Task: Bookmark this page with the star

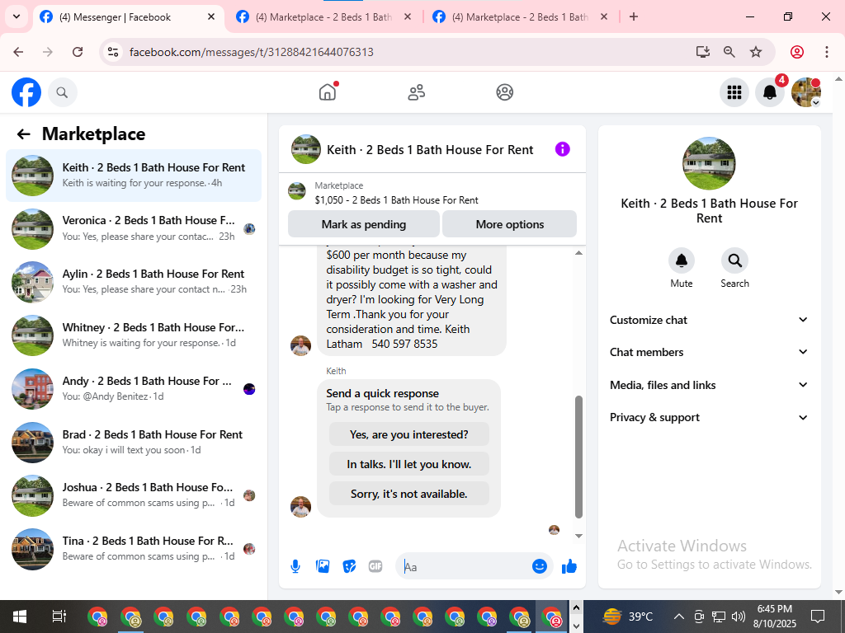Action: 756,52
